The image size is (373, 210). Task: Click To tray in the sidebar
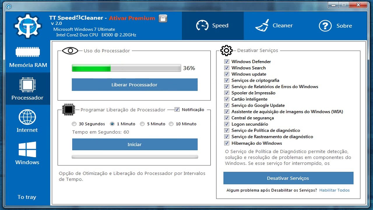click(27, 197)
